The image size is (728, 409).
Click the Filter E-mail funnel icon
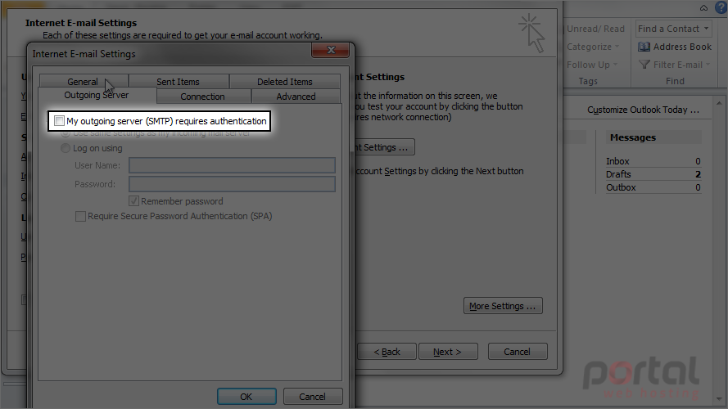click(644, 65)
